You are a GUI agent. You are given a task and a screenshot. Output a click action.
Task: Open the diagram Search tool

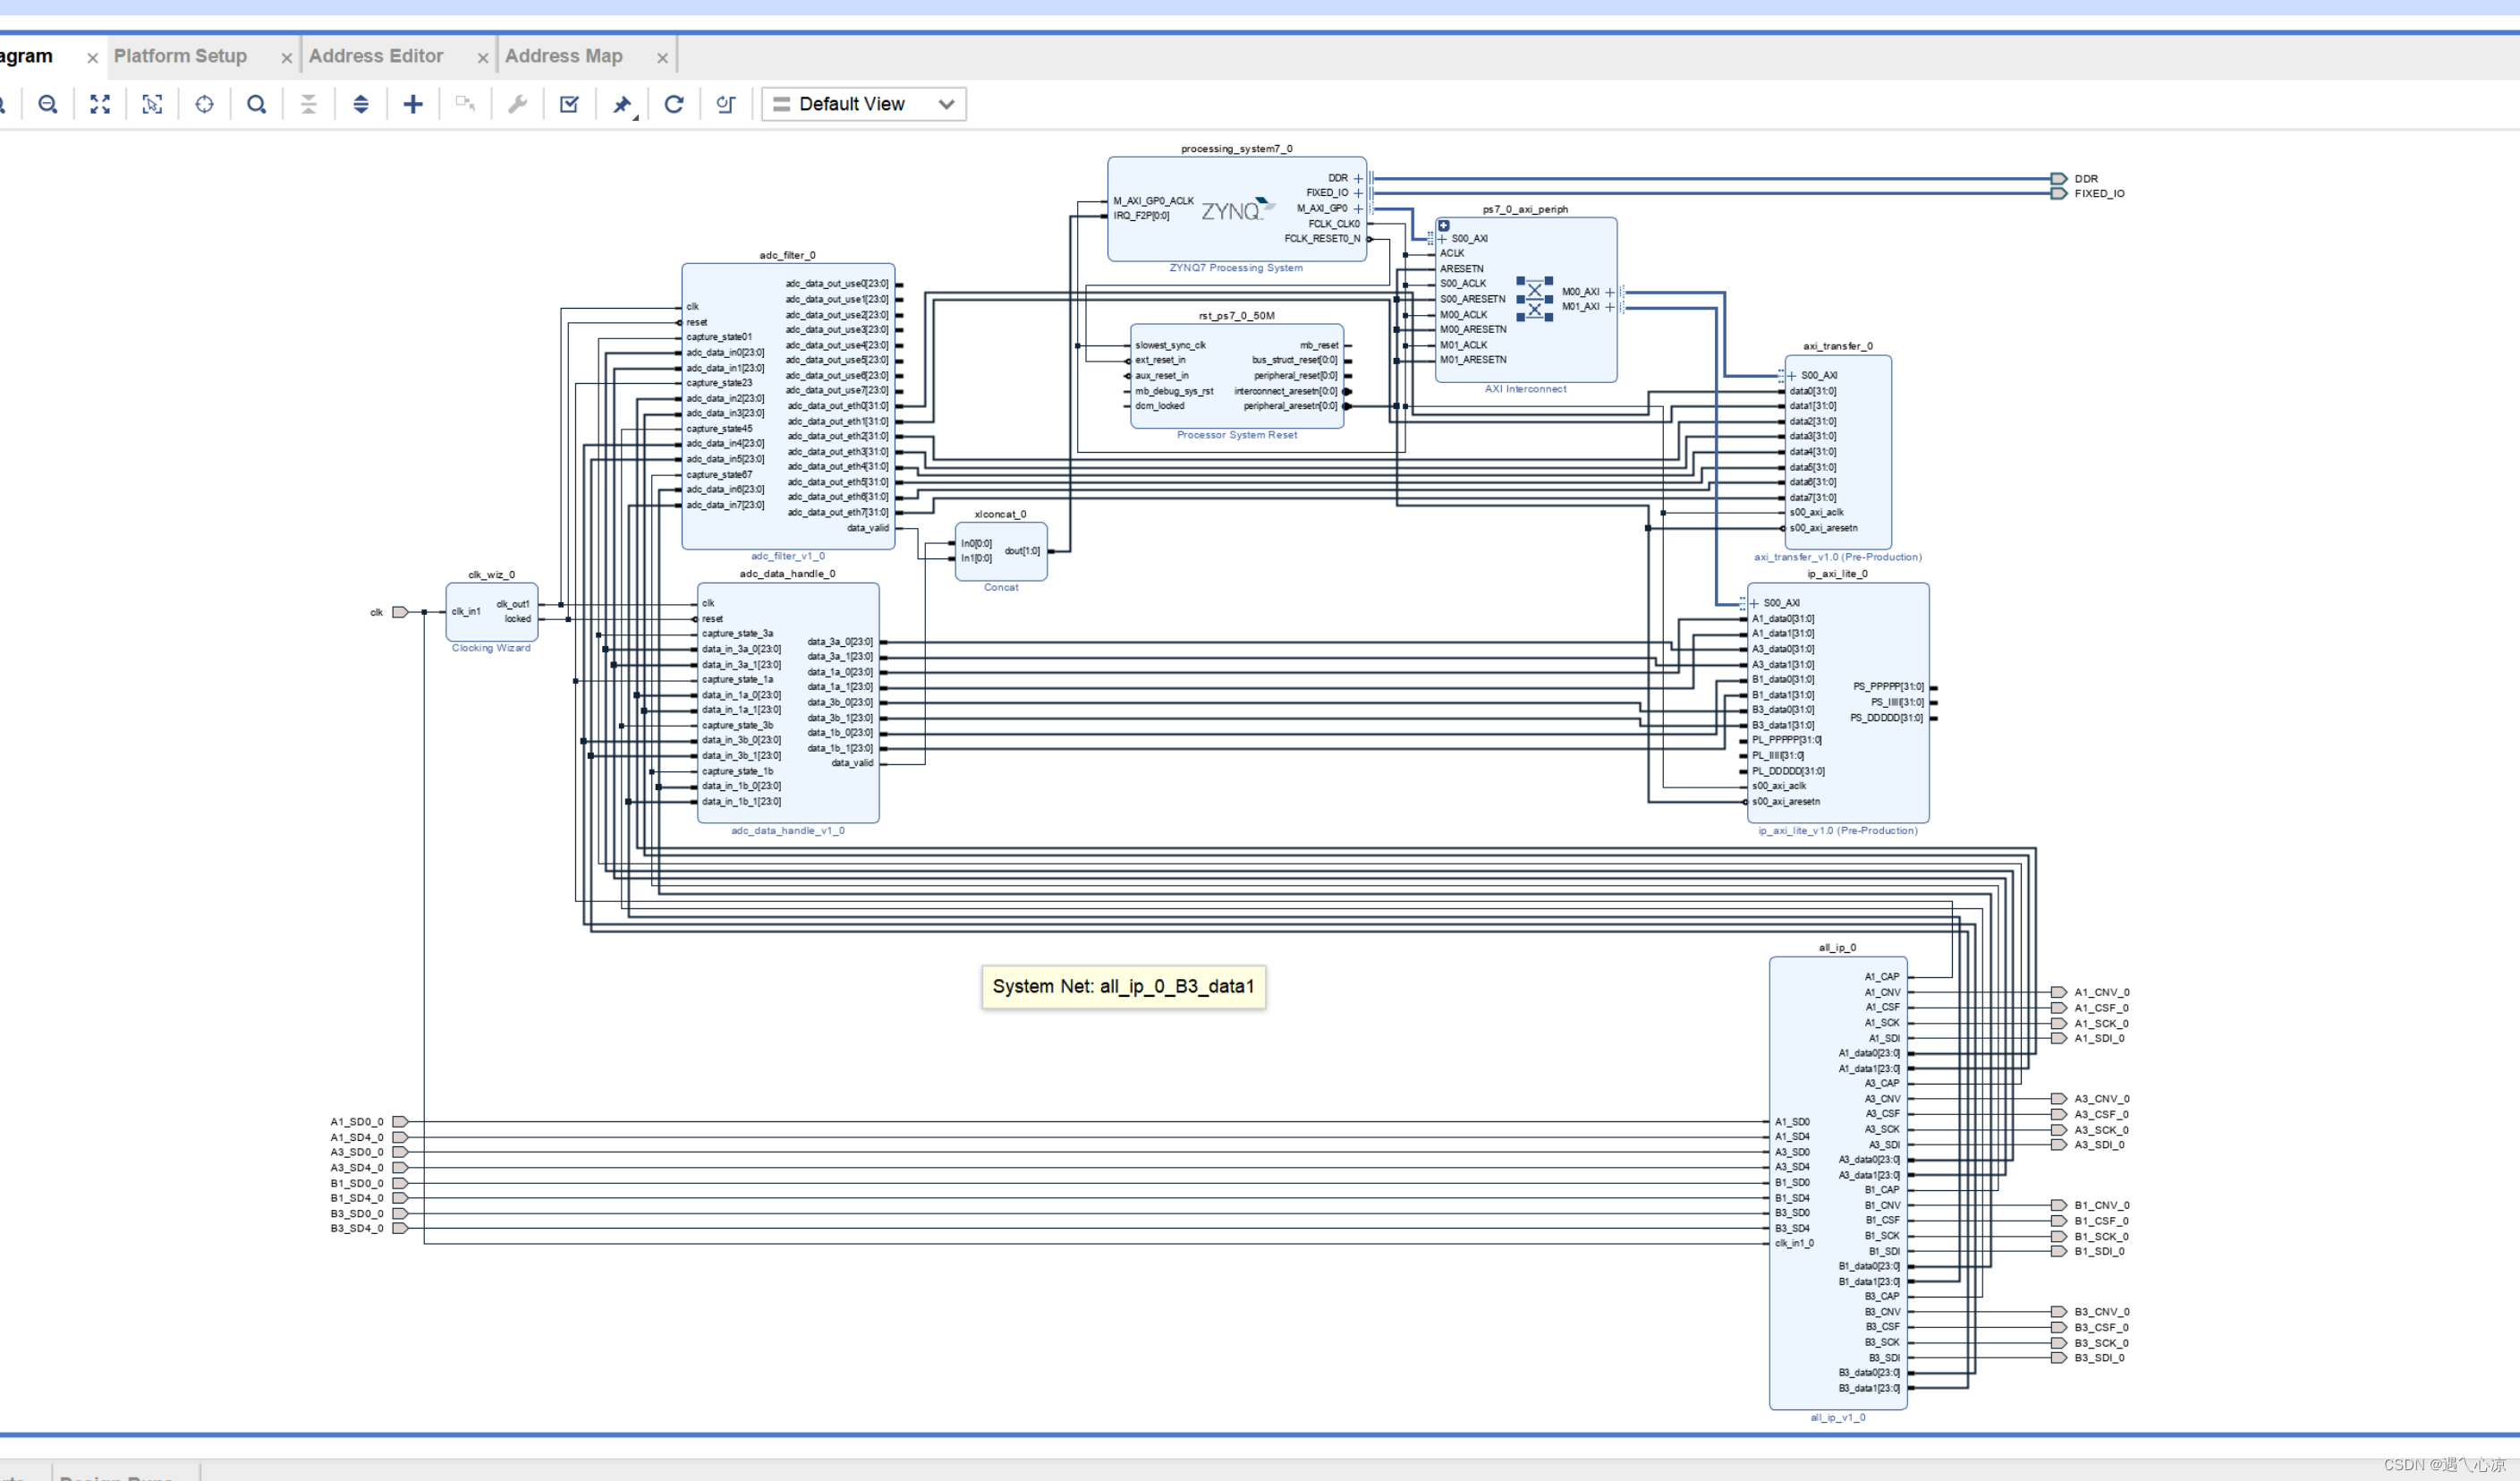click(x=256, y=104)
